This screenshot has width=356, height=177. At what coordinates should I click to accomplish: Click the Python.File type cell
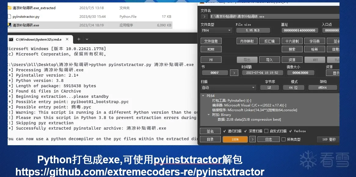[128, 17]
